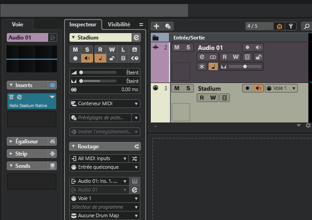Open the instrument panel keyboard icon
This screenshot has height=220, width=312.
tap(135, 181)
